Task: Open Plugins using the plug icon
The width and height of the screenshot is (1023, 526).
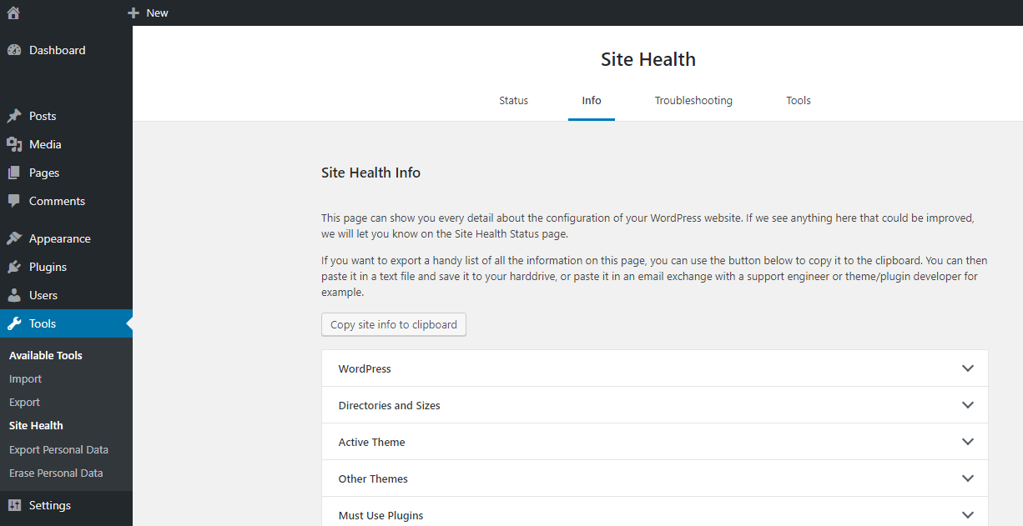Action: click(x=15, y=266)
